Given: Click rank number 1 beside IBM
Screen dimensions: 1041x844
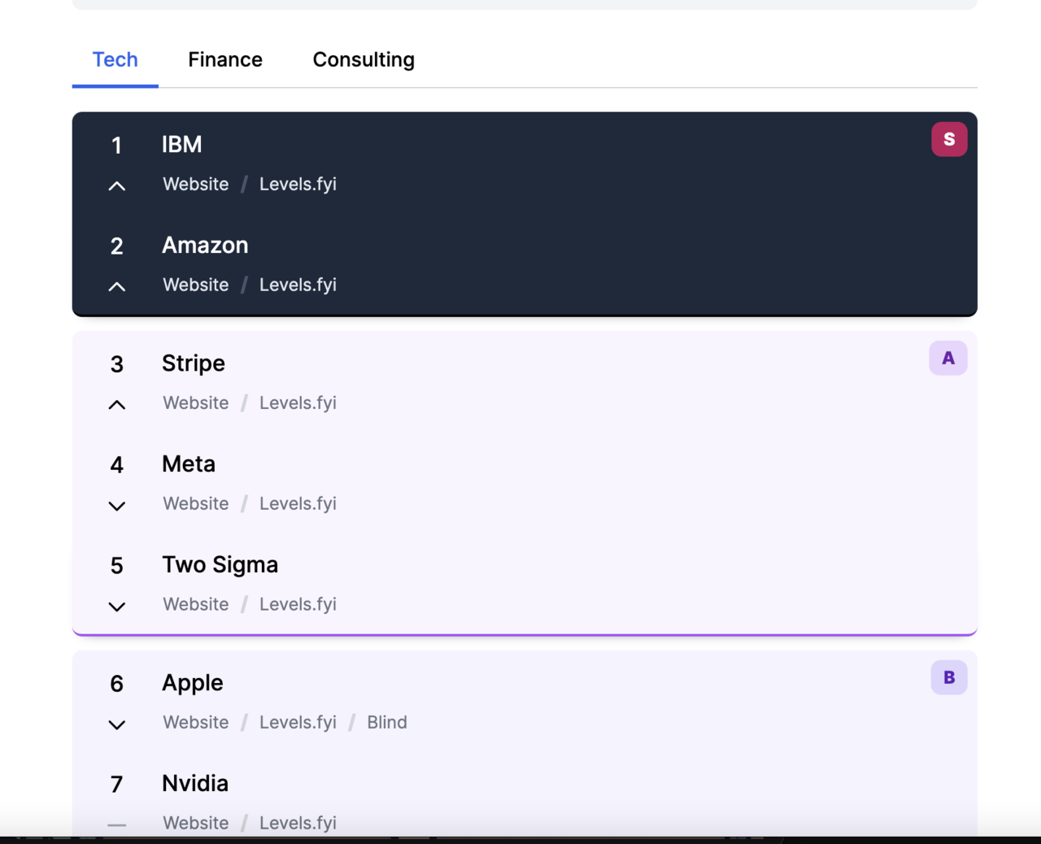Looking at the screenshot, I should (117, 146).
